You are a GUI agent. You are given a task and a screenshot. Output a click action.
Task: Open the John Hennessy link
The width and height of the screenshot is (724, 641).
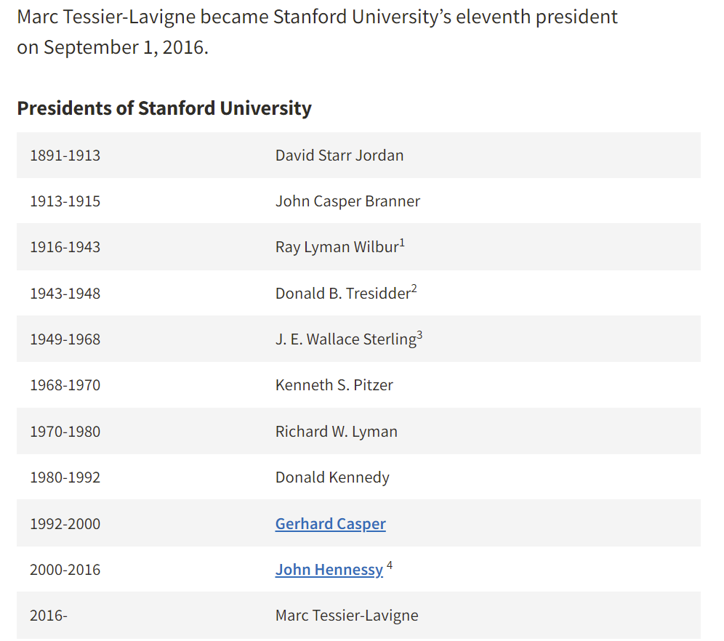pos(329,570)
